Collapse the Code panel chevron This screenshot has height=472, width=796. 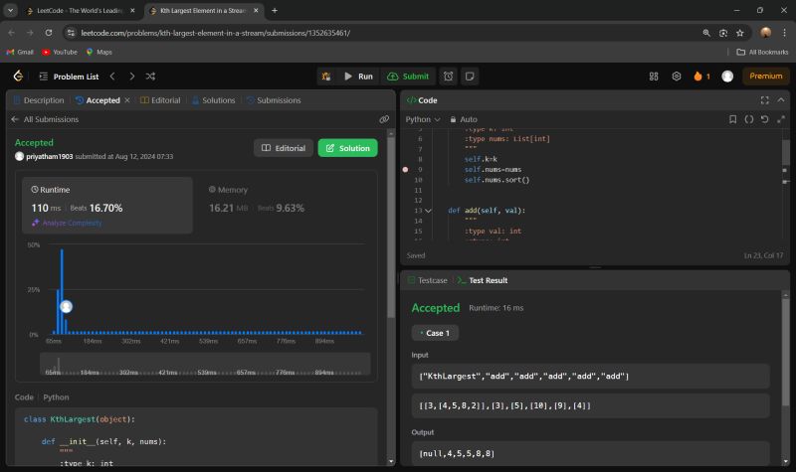(x=779, y=100)
